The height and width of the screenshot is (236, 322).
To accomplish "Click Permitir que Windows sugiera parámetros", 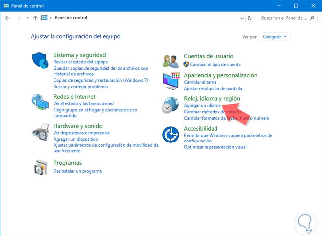I will [x=228, y=138].
